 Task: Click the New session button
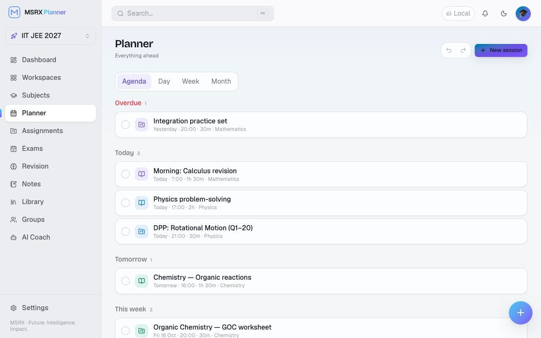501,50
